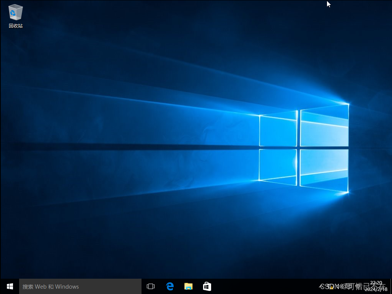Open the clock and date 22:20
Screen dimensions: 392x294
pos(376,286)
